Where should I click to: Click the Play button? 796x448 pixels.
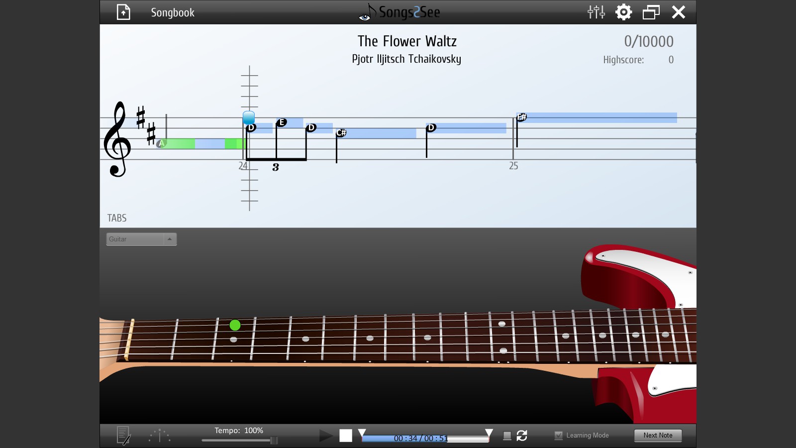click(x=326, y=436)
